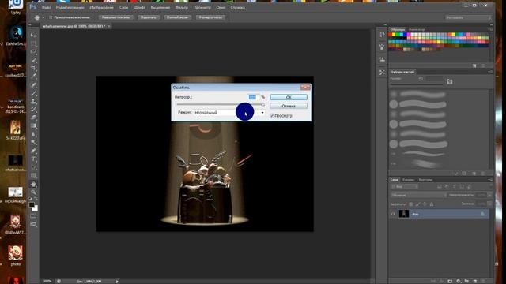Click opacity slider handle in dialog
Viewport: 506px width, 284px height.
[x=263, y=104]
